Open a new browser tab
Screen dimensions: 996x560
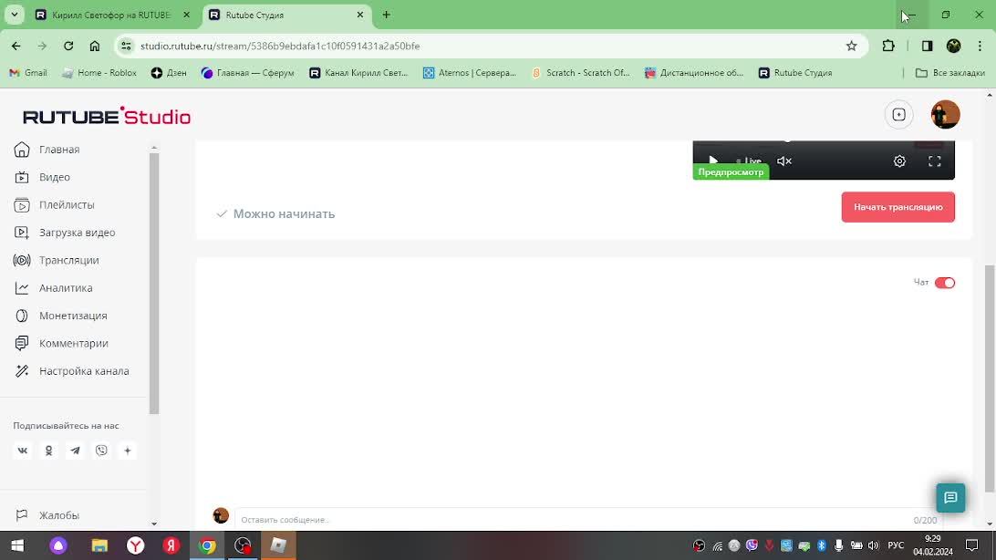click(x=386, y=15)
